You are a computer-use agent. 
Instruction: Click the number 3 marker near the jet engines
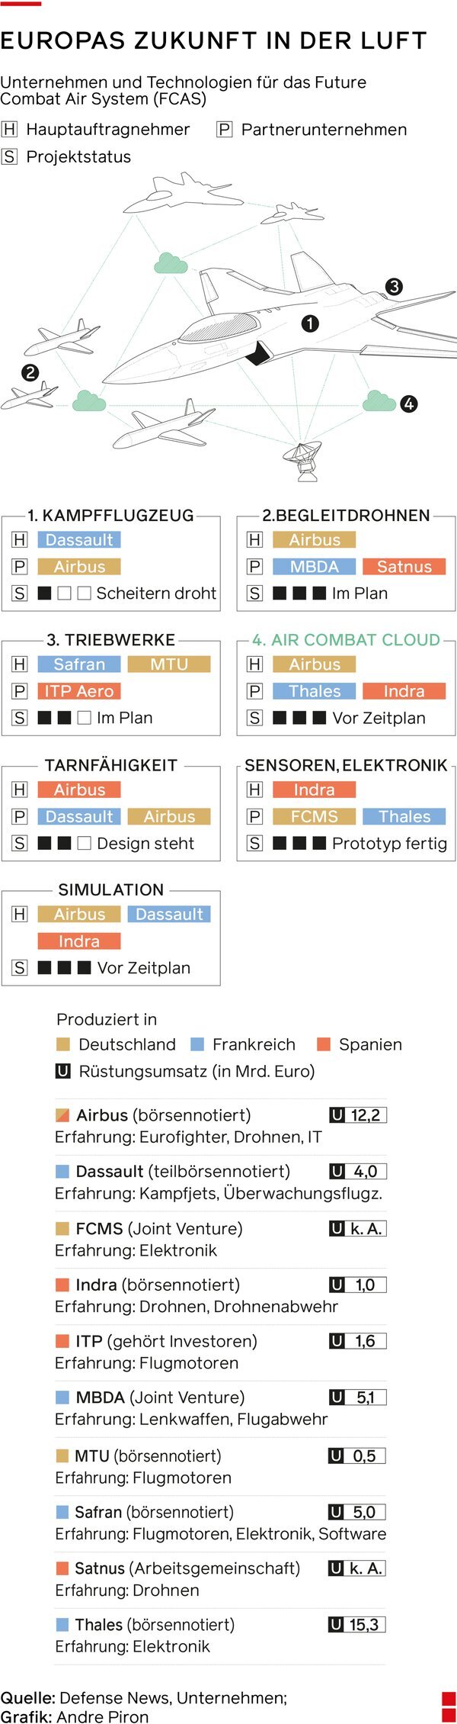pyautogui.click(x=394, y=287)
